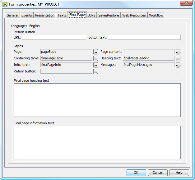Click the browse button next to Page style
The height and width of the screenshot is (180, 195).
95,52
